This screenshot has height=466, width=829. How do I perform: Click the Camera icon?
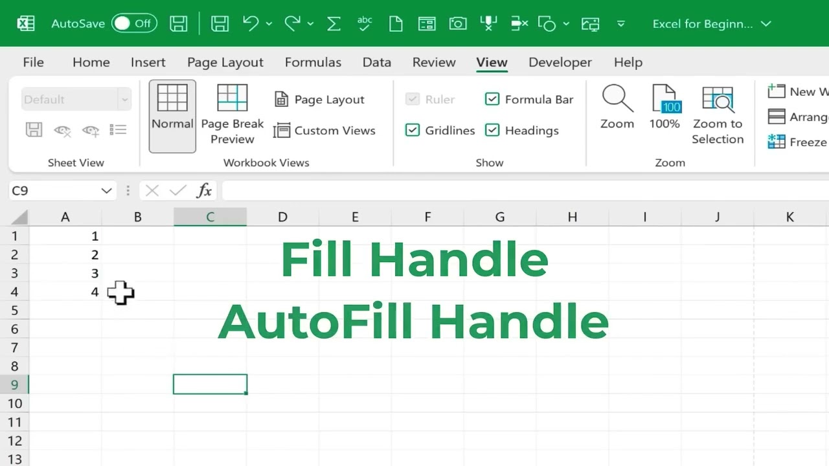[458, 24]
